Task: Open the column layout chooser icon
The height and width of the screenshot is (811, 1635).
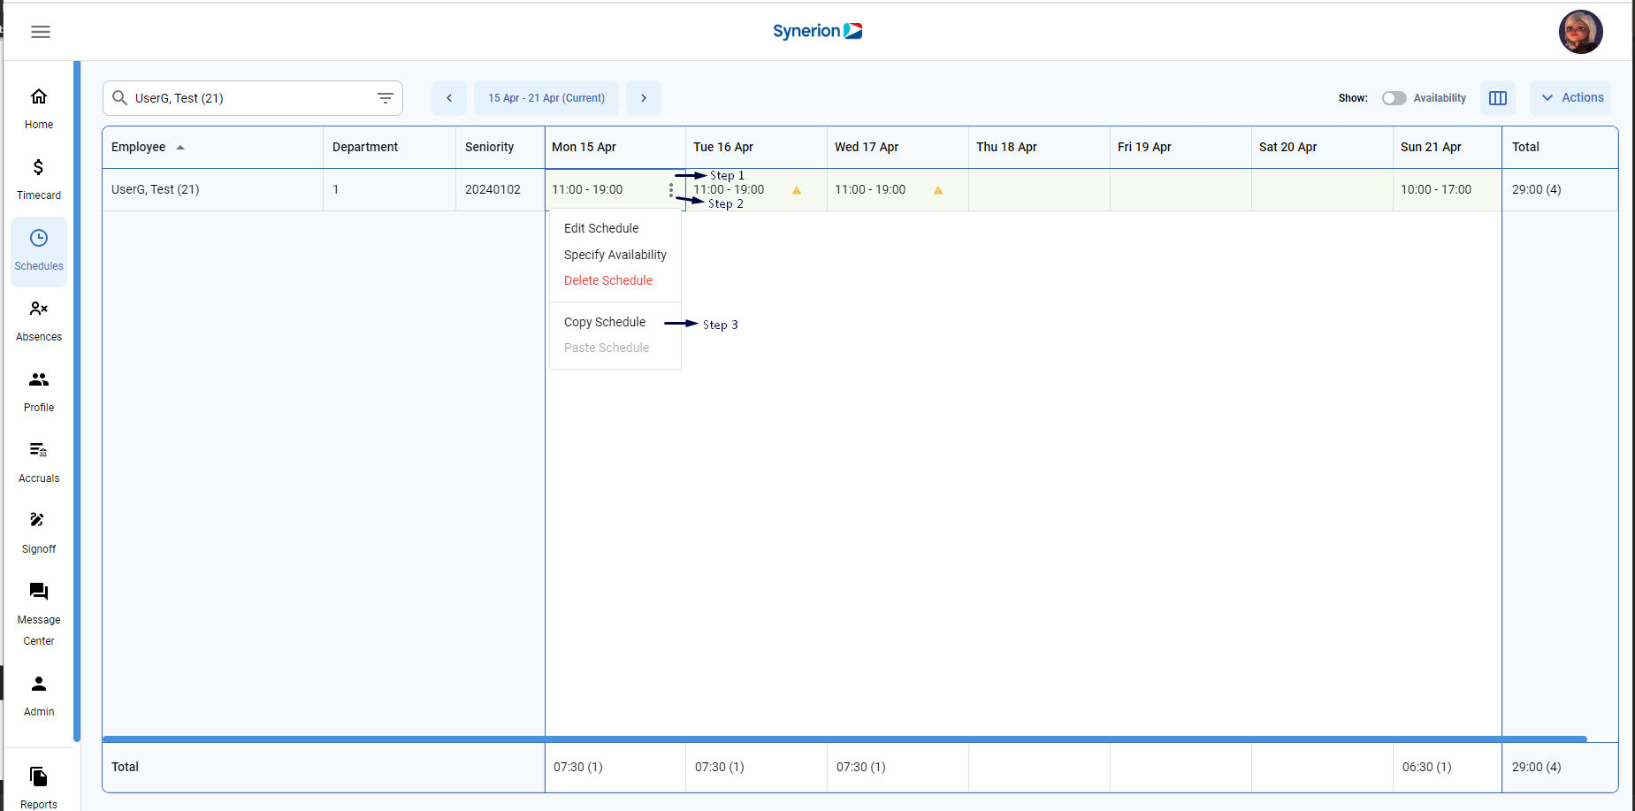Action: click(1498, 98)
